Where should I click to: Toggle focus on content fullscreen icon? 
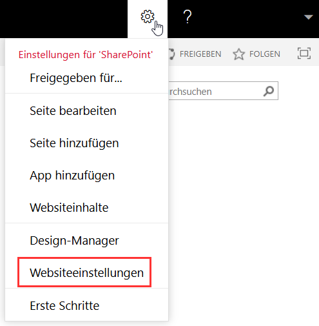[x=304, y=53]
